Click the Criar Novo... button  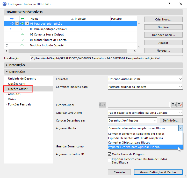pos(163,19)
